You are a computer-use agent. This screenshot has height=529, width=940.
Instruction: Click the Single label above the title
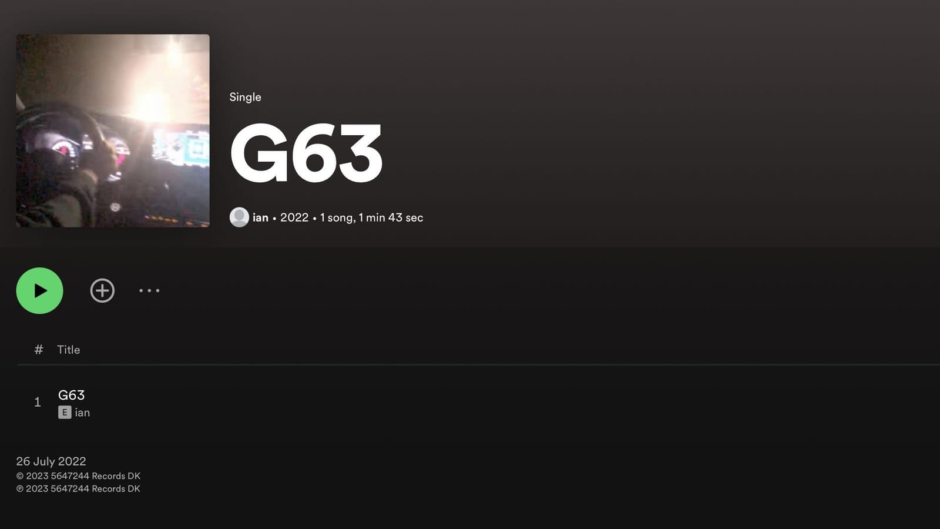245,97
